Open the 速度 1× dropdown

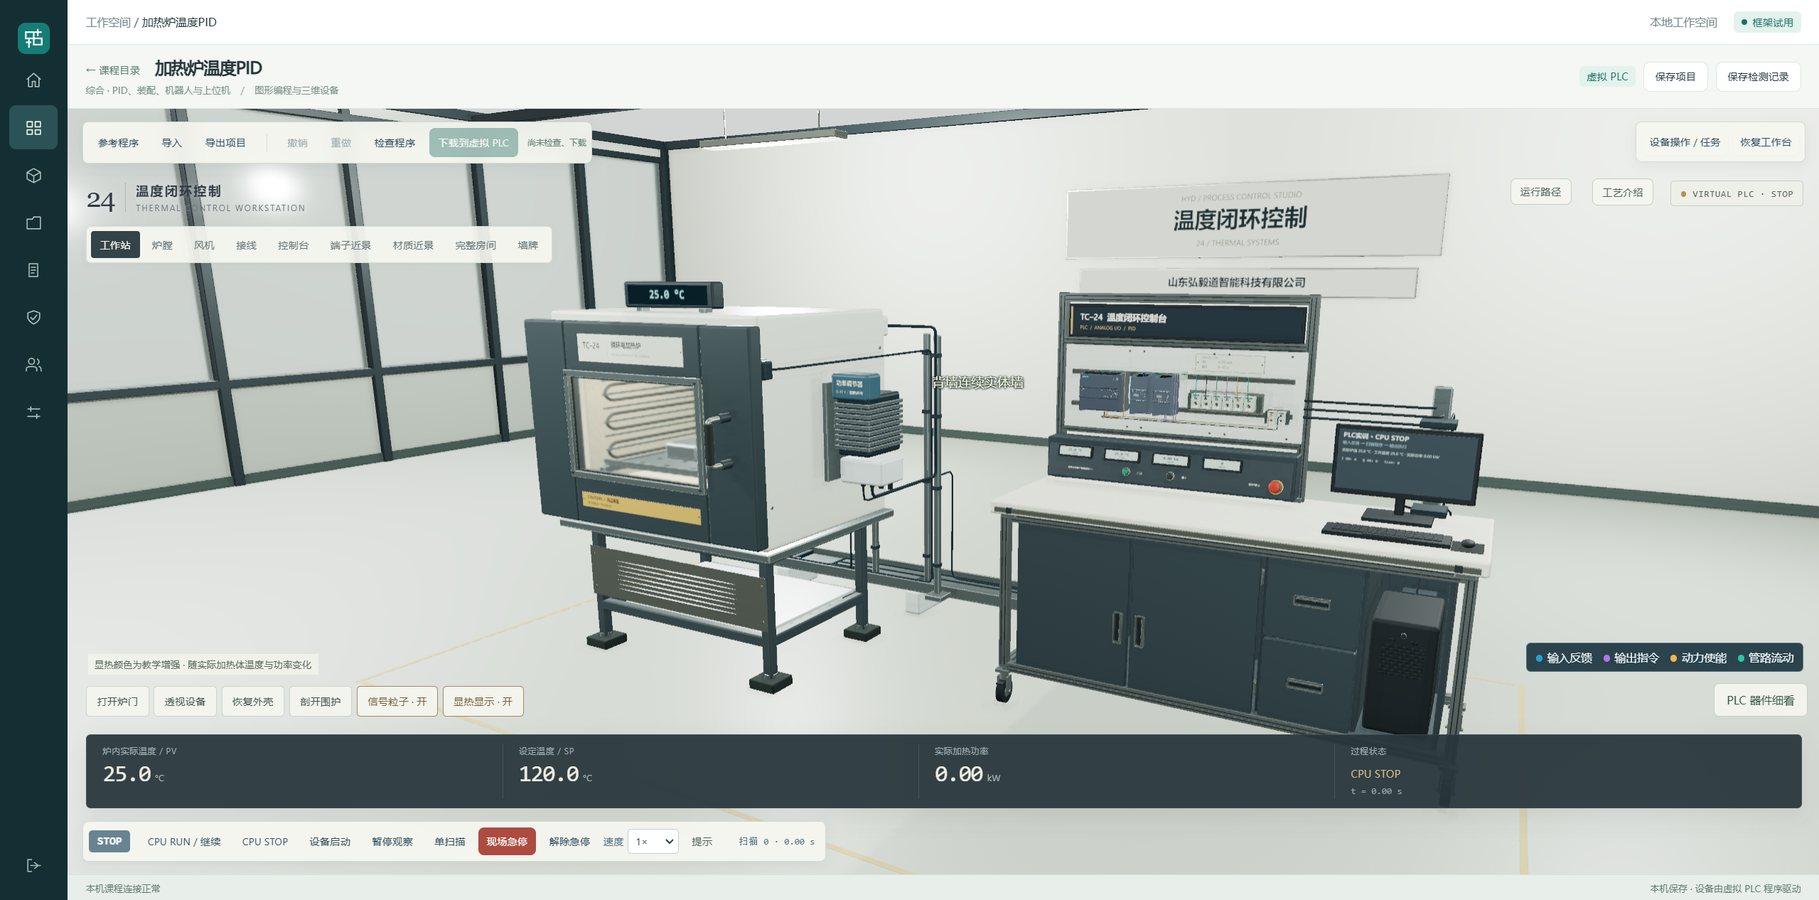(653, 842)
